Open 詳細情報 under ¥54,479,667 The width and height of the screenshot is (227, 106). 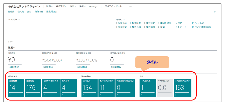click(x=48, y=67)
